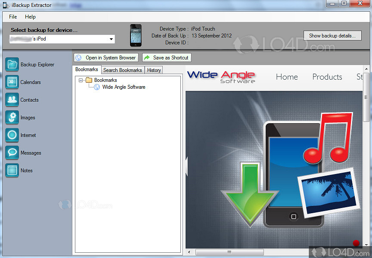Open the Notes notepad icon

pos(12,171)
